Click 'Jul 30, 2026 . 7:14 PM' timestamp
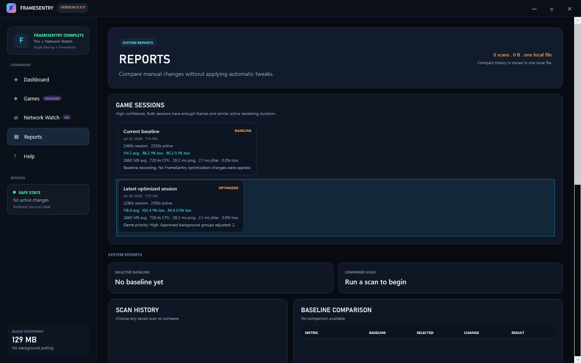 140,139
